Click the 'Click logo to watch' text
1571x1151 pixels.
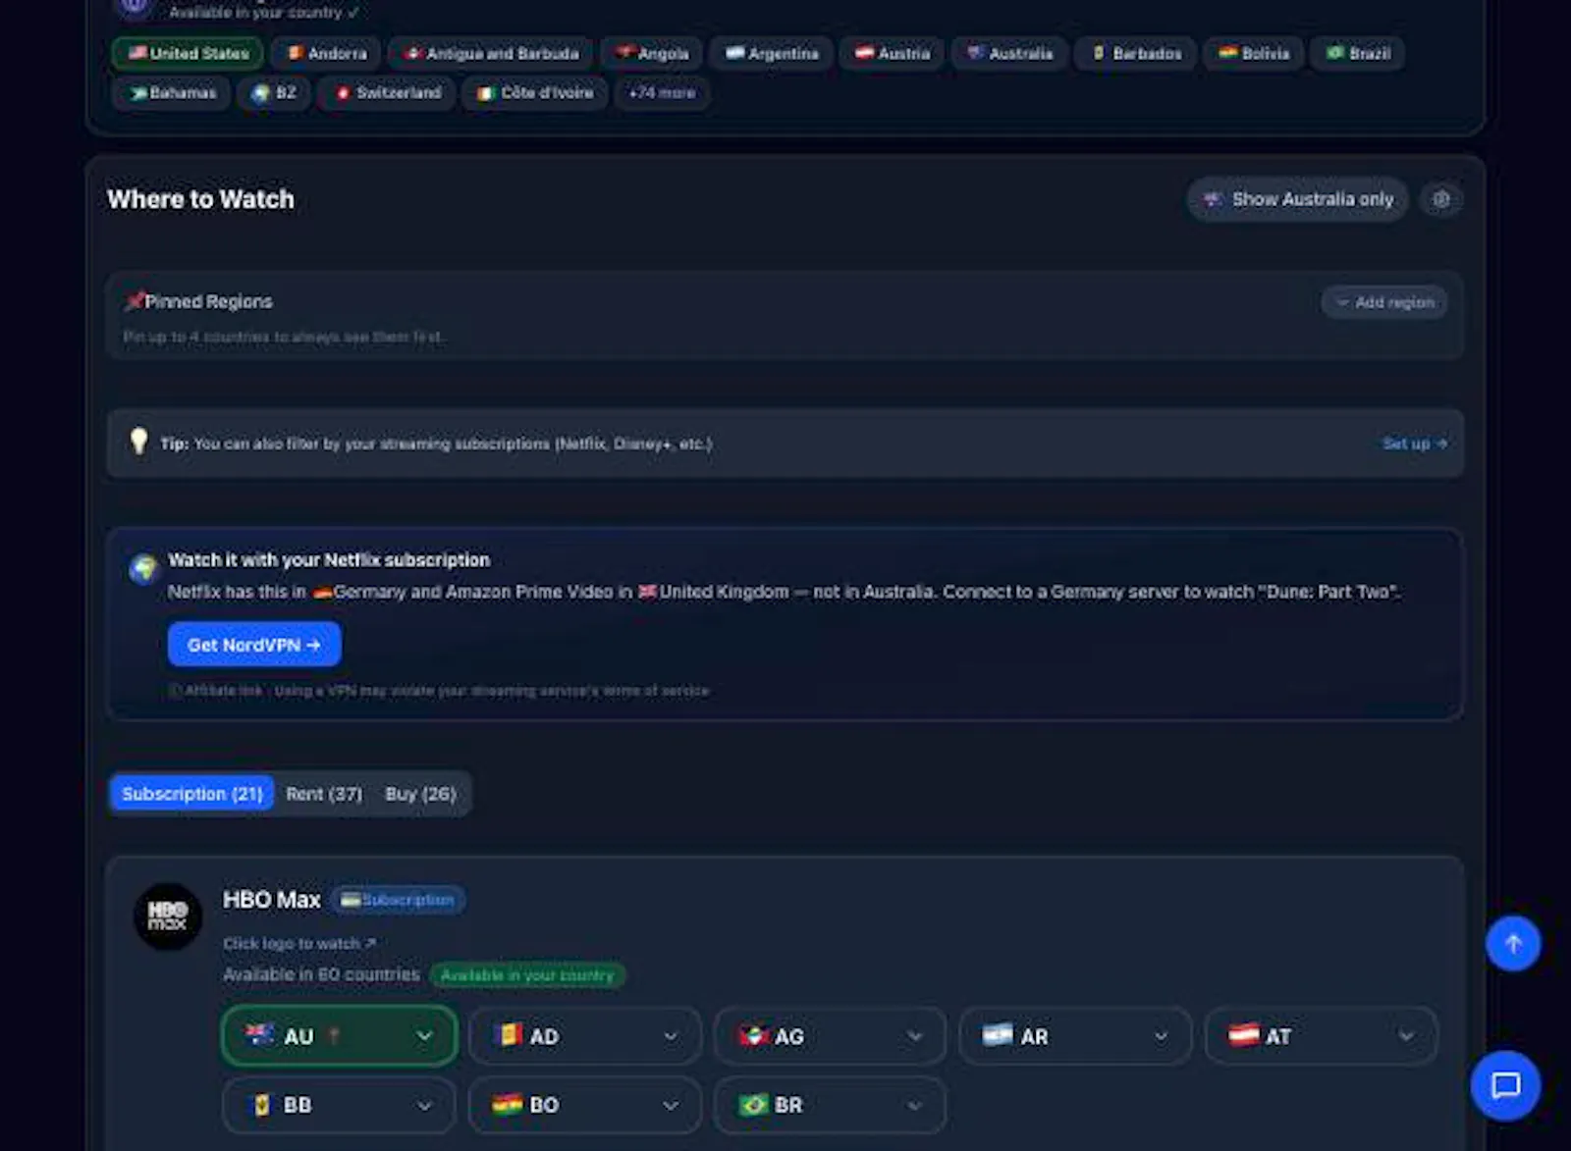point(299,944)
